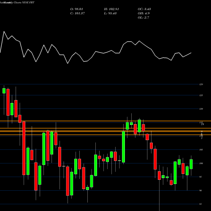Click the 'OL: 2.7' value

point(143,18)
